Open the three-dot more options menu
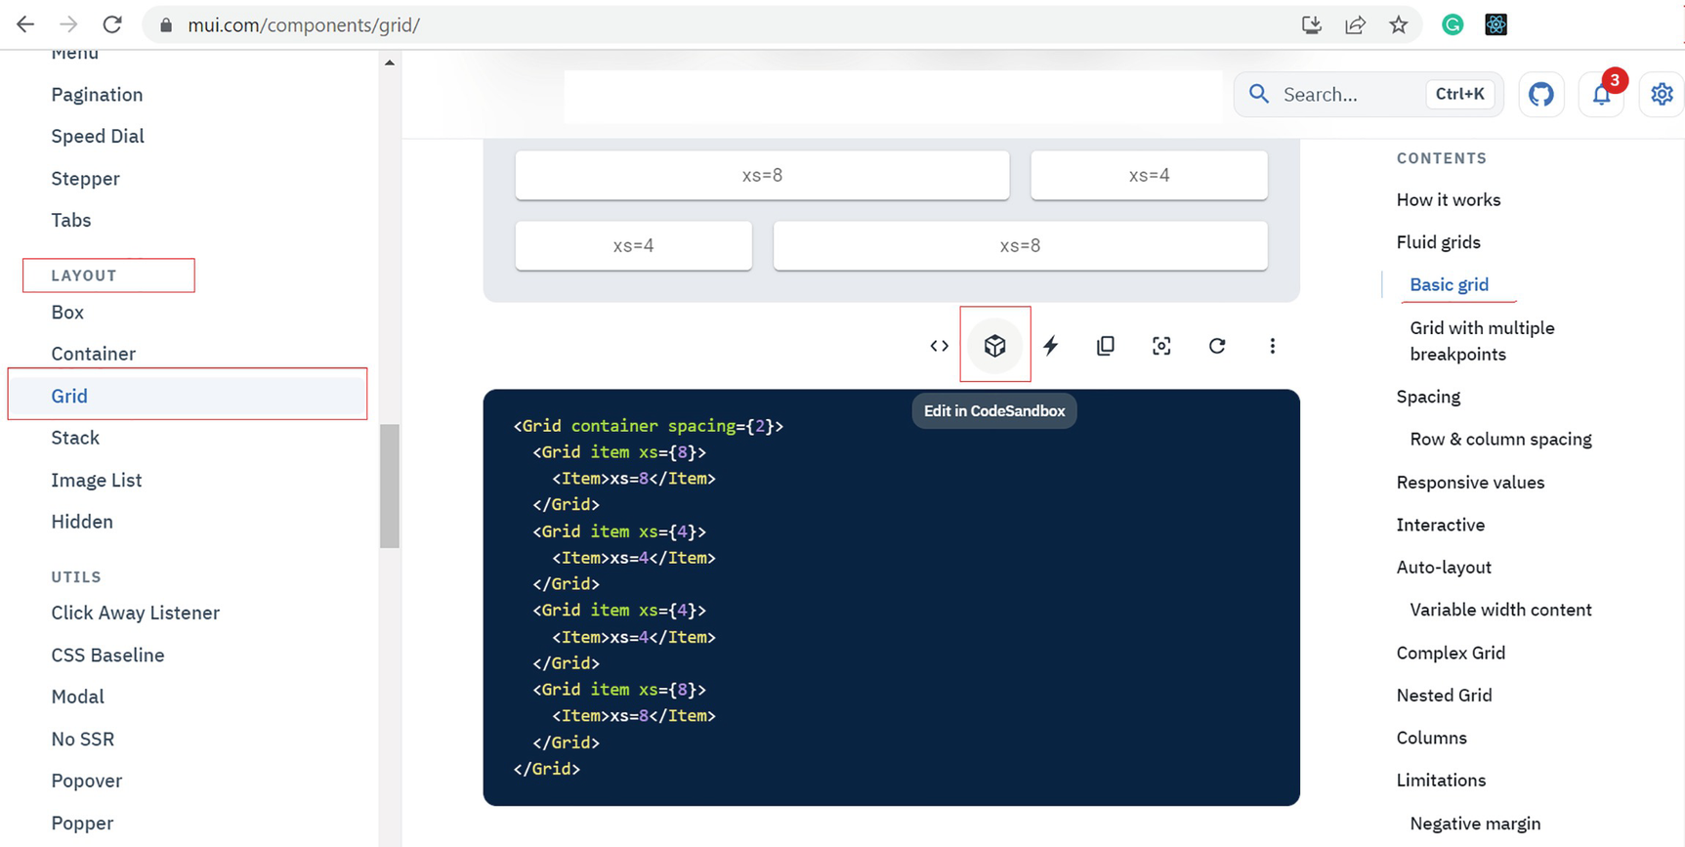1685x847 pixels. [1272, 346]
